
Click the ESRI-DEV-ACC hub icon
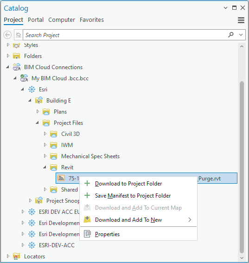32,245
